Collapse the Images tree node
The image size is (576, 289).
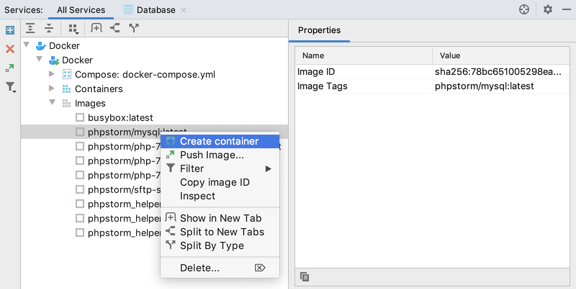(x=52, y=103)
